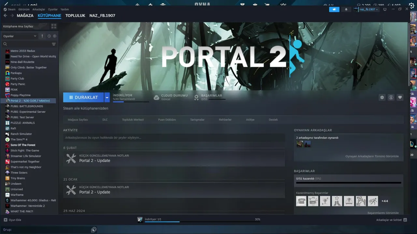Go forward with the right arrow
This screenshot has width=417, height=234.
pyautogui.click(x=11, y=16)
